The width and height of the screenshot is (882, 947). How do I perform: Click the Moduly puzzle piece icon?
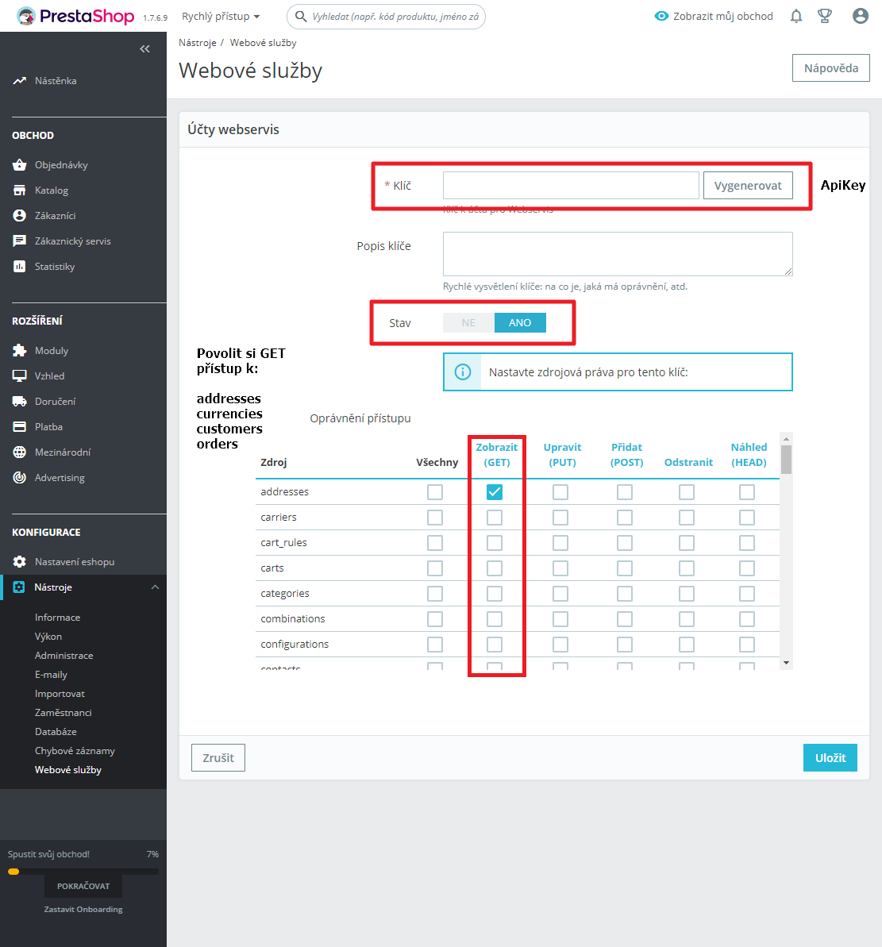click(19, 350)
